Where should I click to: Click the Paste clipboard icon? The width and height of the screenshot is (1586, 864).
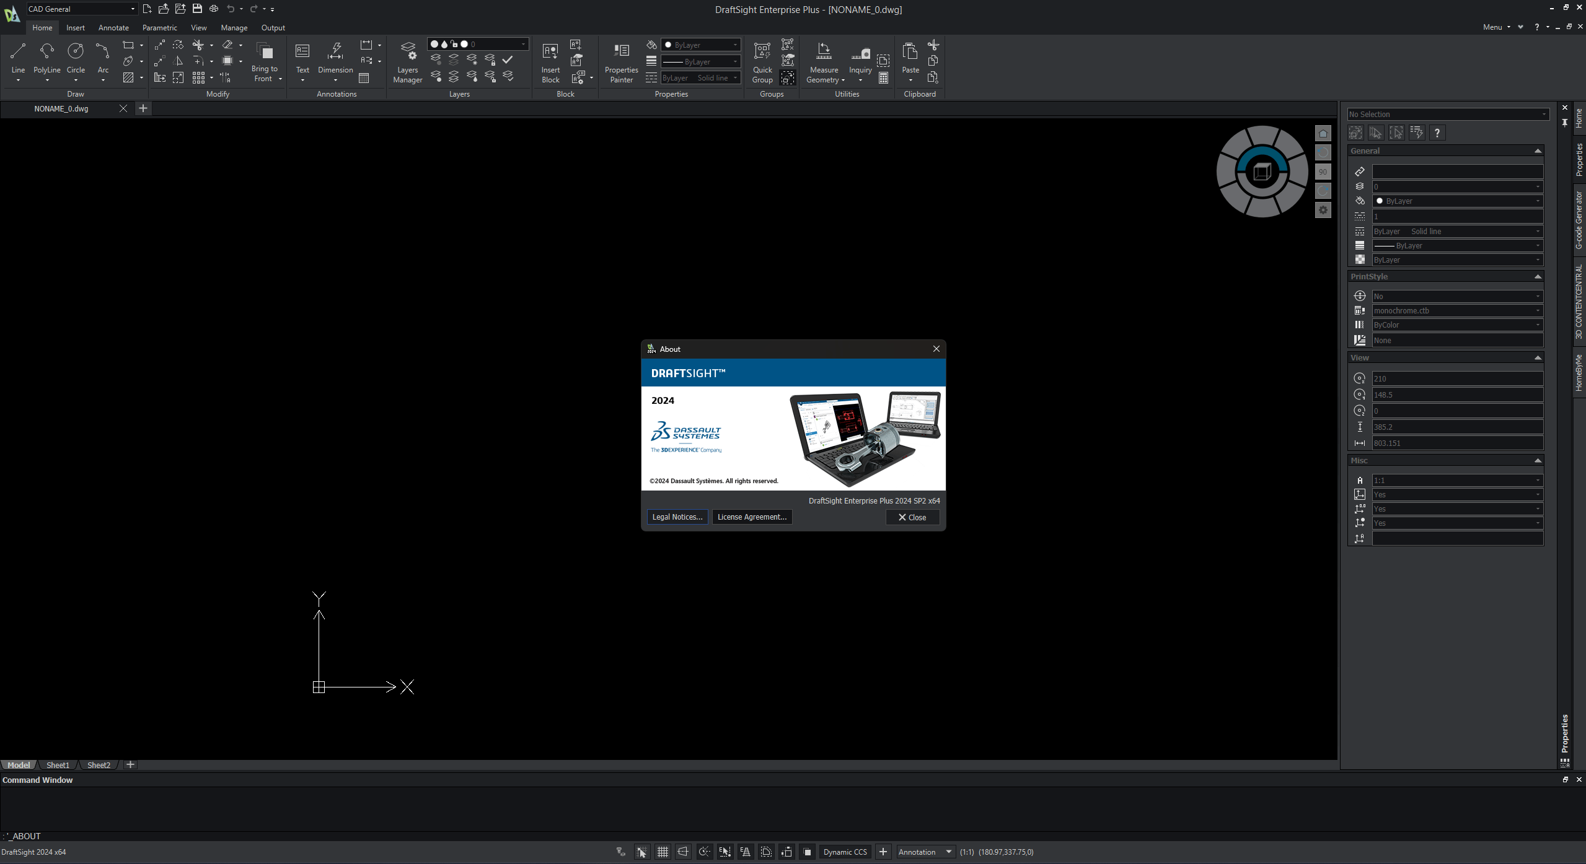[x=910, y=51]
